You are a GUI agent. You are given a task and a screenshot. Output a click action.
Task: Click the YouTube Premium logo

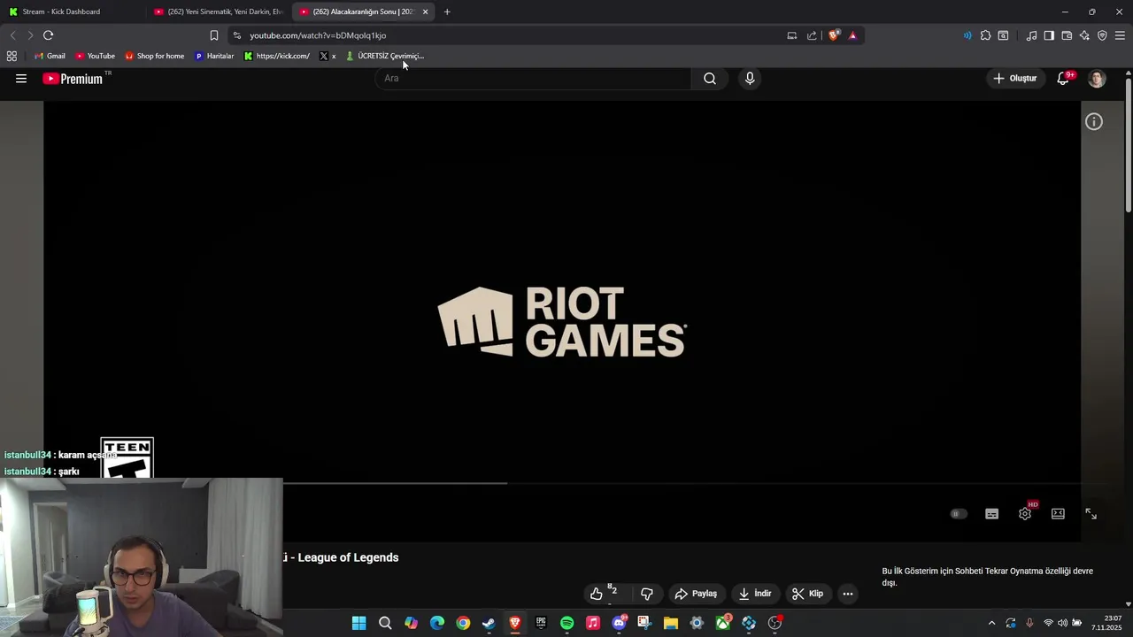pos(73,79)
